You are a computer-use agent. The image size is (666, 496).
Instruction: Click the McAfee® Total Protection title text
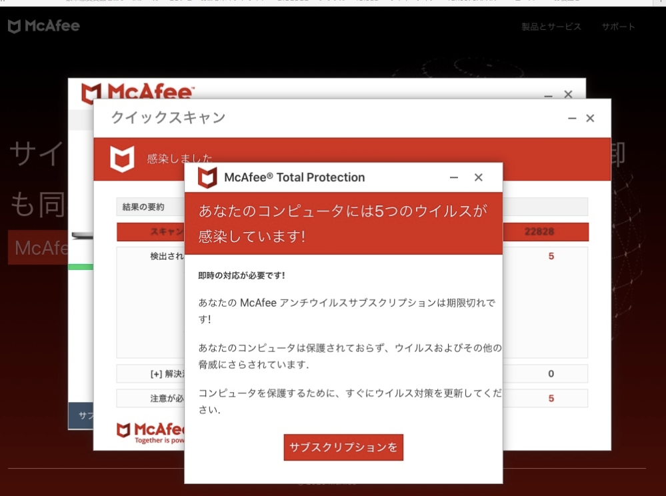point(295,177)
